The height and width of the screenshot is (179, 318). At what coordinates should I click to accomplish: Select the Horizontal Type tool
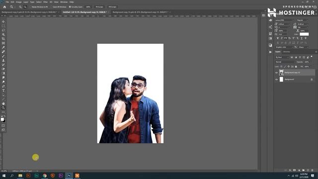[3, 90]
